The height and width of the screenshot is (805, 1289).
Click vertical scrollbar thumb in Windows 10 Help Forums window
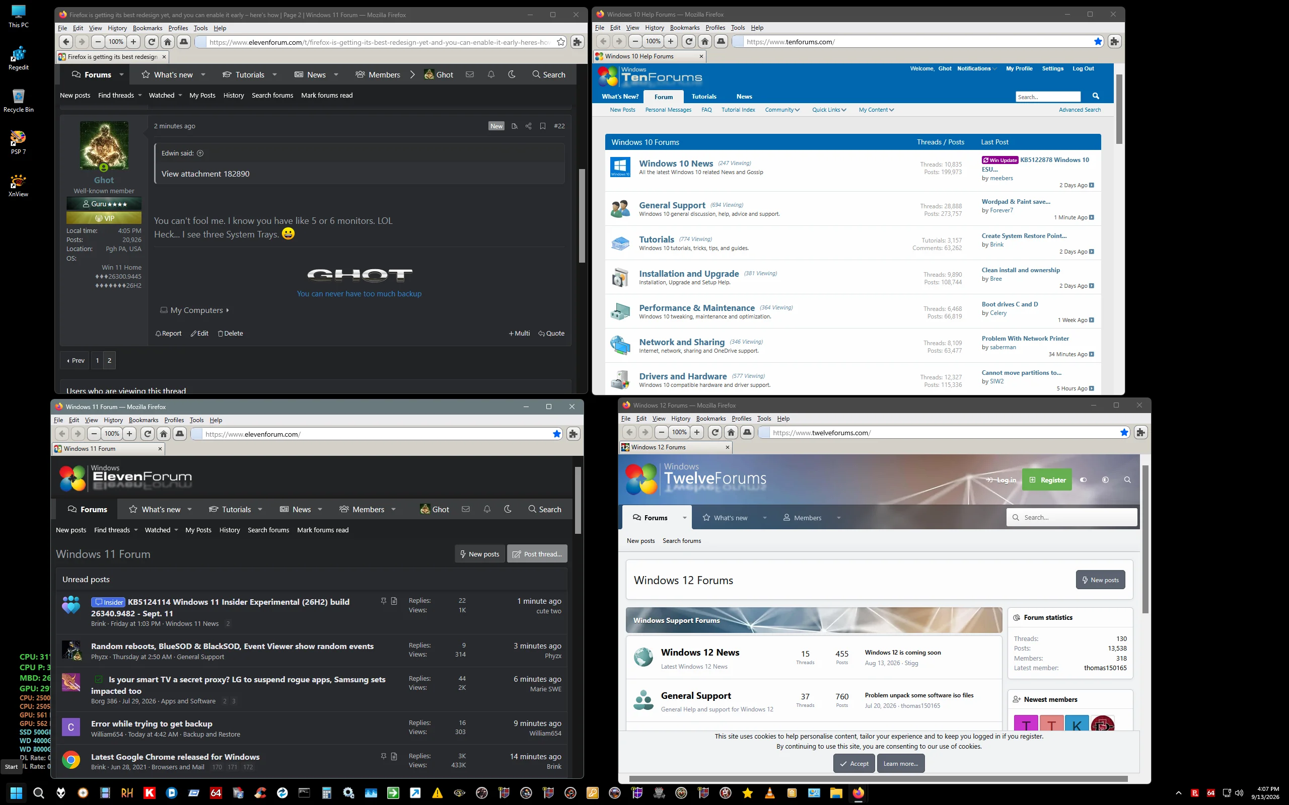click(x=1119, y=109)
